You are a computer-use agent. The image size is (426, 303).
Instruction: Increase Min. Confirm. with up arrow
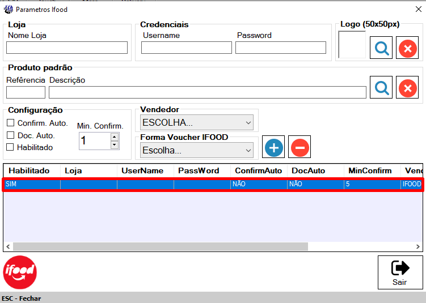pyautogui.click(x=115, y=136)
